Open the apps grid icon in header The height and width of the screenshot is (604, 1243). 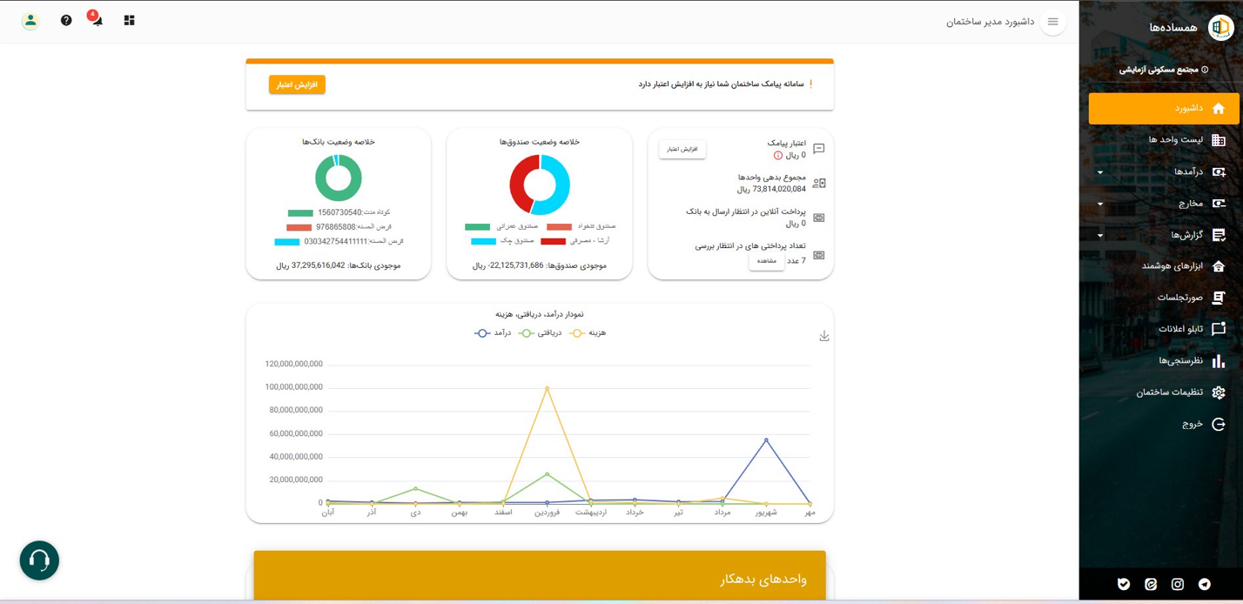(129, 20)
